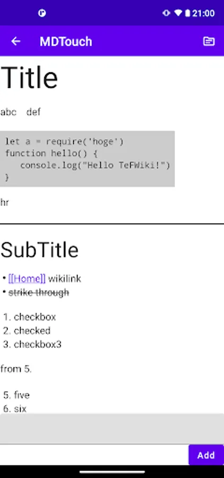This screenshot has height=478, width=224.
Task: Tap the 'five' list item
Action: click(x=22, y=395)
